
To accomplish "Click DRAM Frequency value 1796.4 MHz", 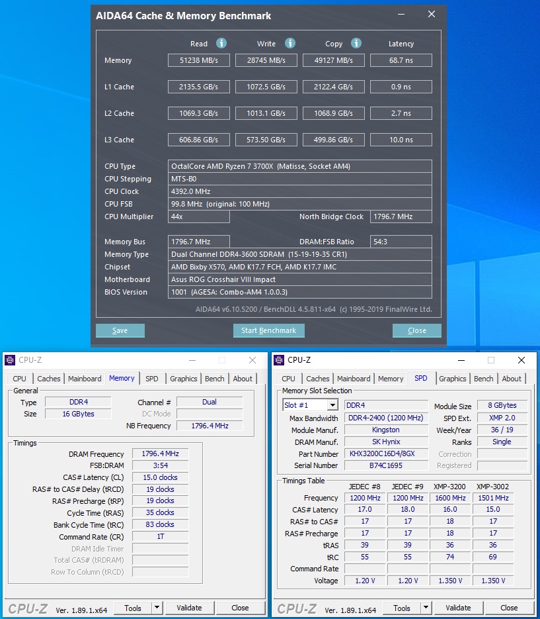I will click(x=160, y=453).
